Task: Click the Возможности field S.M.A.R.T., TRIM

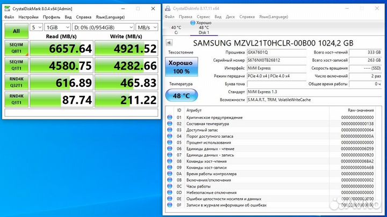Action: click(314, 100)
